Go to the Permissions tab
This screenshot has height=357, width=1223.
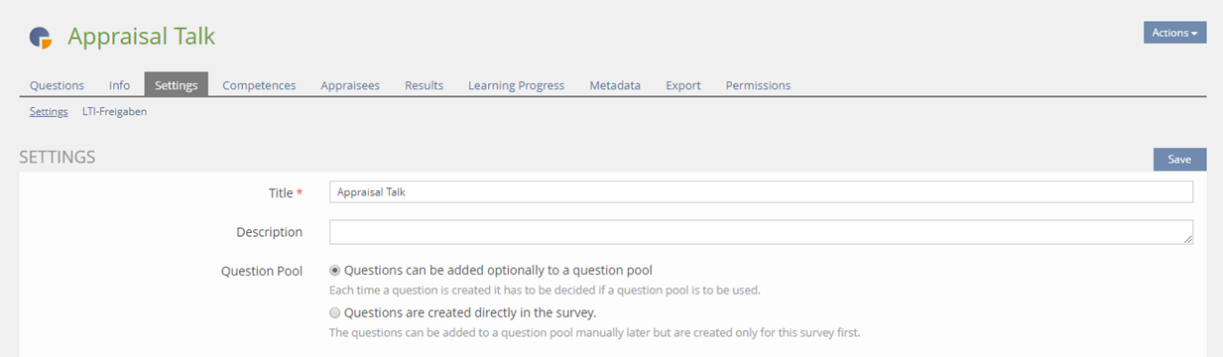click(x=758, y=85)
